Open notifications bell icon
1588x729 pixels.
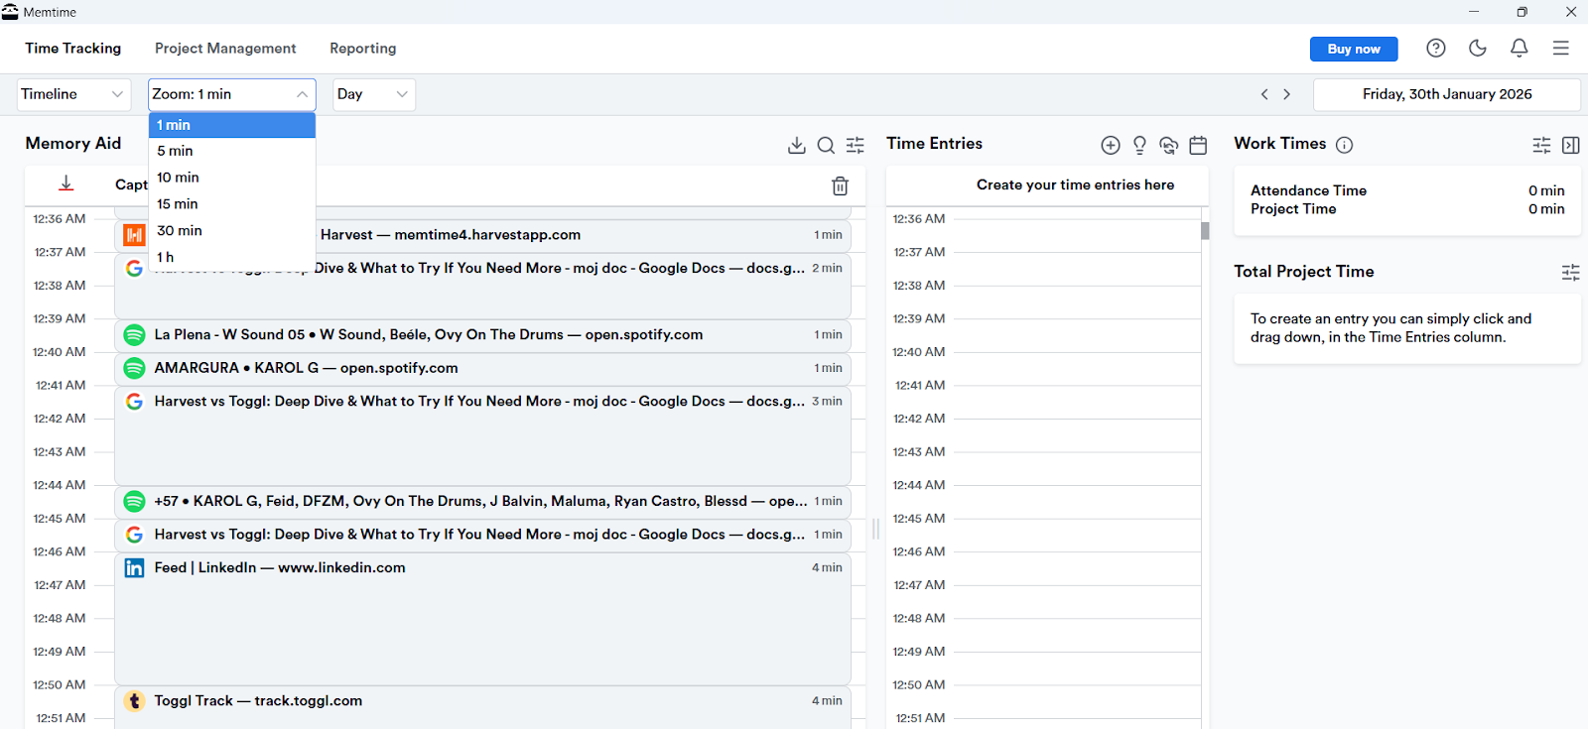[x=1519, y=48]
